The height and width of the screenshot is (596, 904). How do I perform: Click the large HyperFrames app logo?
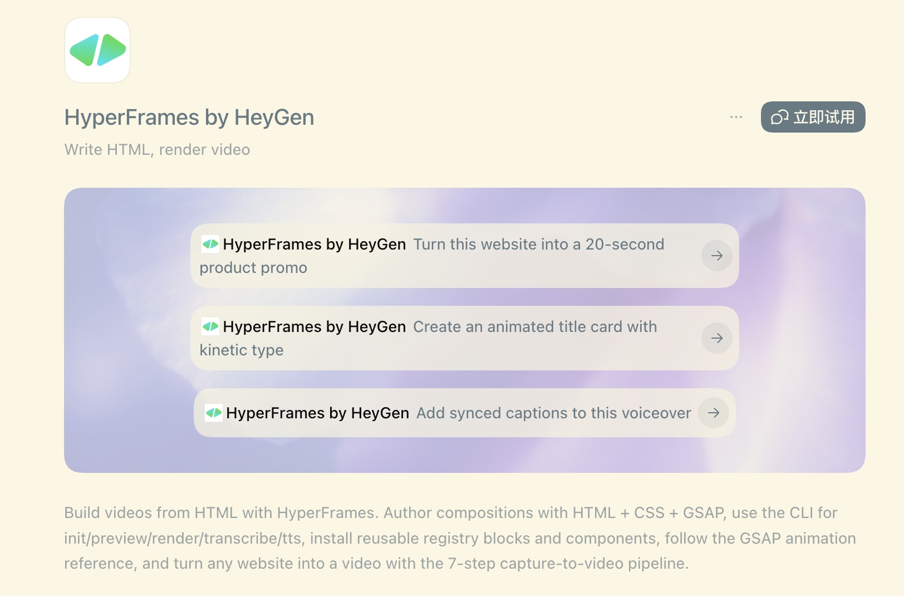click(x=97, y=50)
